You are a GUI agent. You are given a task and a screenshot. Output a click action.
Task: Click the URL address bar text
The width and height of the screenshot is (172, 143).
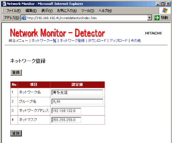(x=62, y=18)
